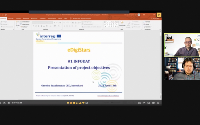200x125 pixels.
Task: Click the thumbs down reaction emoji
Action: [83, 103]
